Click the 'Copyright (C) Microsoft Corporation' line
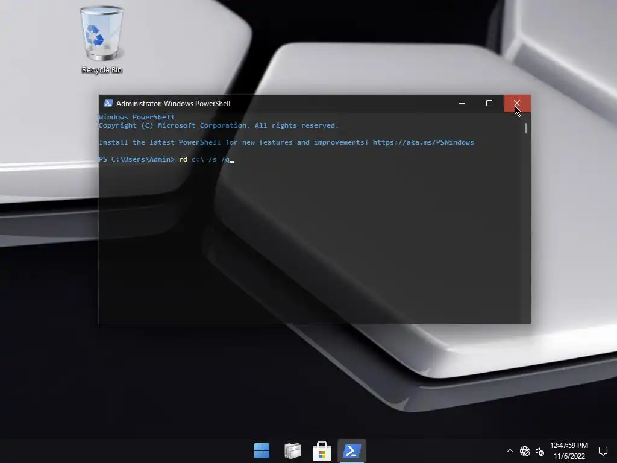 218,125
